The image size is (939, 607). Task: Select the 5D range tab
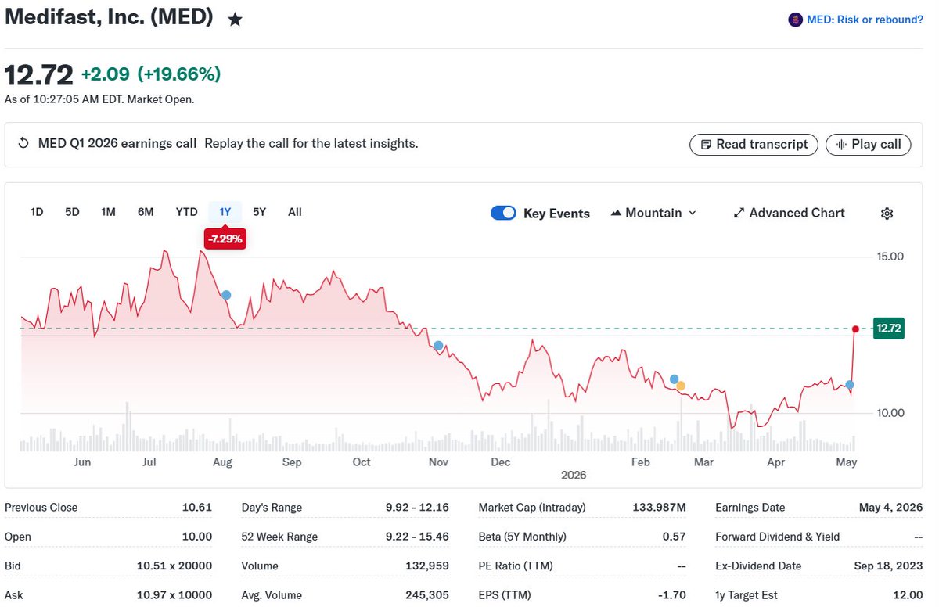[x=72, y=212]
